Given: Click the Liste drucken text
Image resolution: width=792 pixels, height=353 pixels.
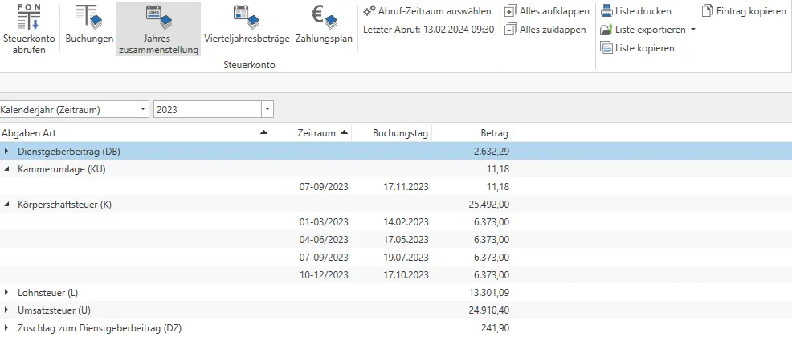Looking at the screenshot, I should click(x=643, y=11).
